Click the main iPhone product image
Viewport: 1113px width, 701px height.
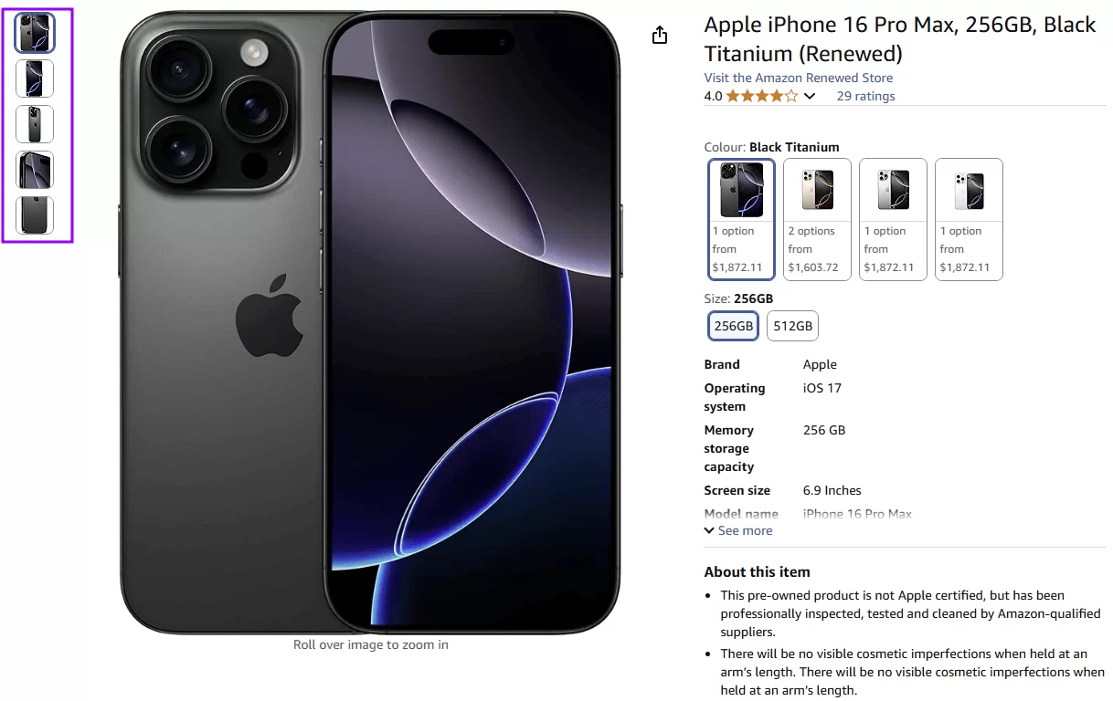[370, 322]
